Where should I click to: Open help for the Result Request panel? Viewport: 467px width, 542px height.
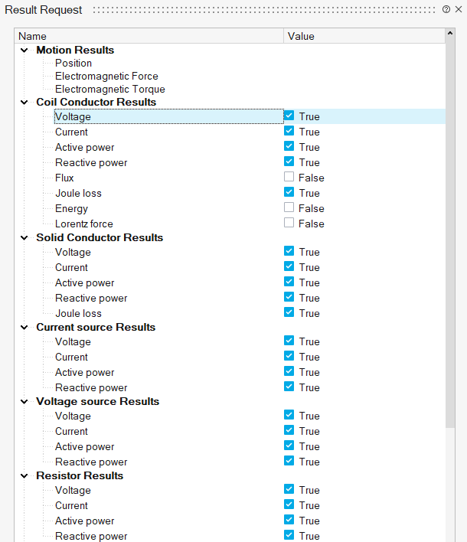446,10
